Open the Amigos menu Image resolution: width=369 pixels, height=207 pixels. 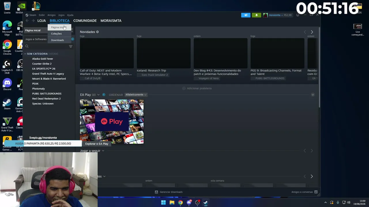pos(51,15)
